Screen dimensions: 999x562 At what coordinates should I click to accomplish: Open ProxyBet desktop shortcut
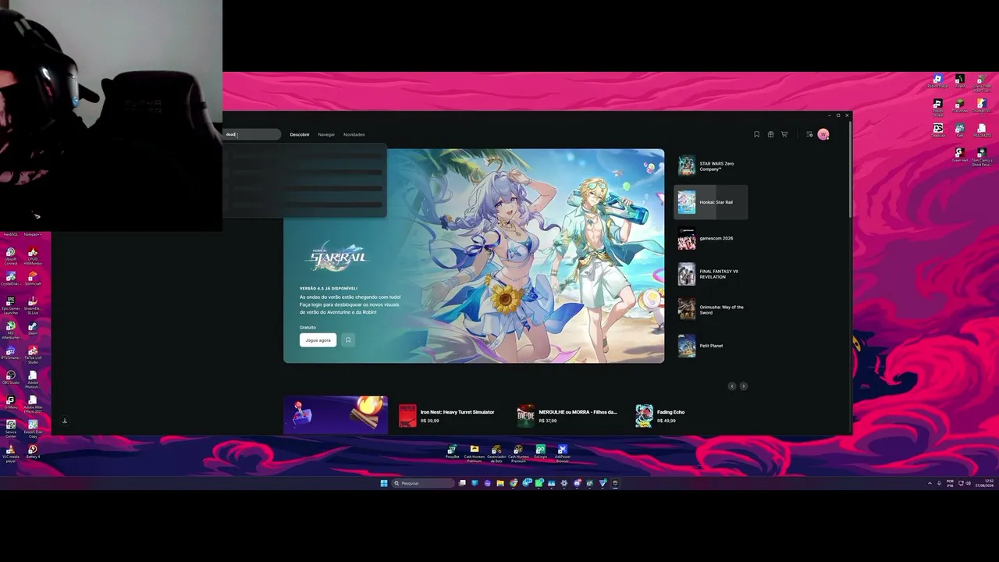[x=452, y=451]
